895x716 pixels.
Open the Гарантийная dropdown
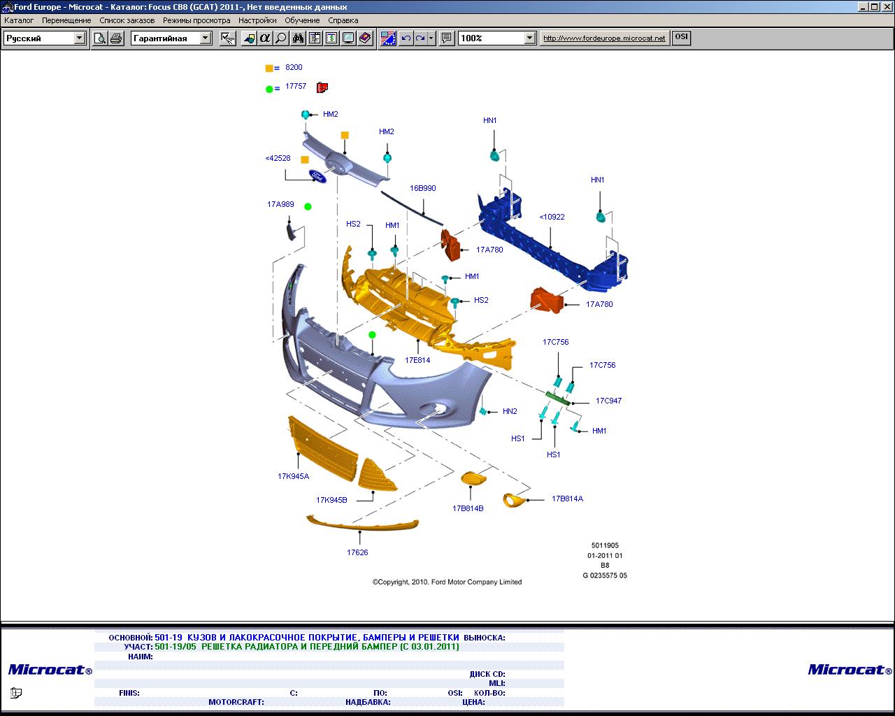click(206, 38)
